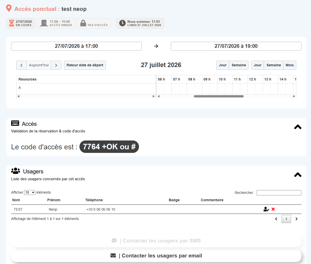Image resolution: width=311 pixels, height=264 pixels.
Task: Sort users table by Commentaire column
Action: [212, 200]
